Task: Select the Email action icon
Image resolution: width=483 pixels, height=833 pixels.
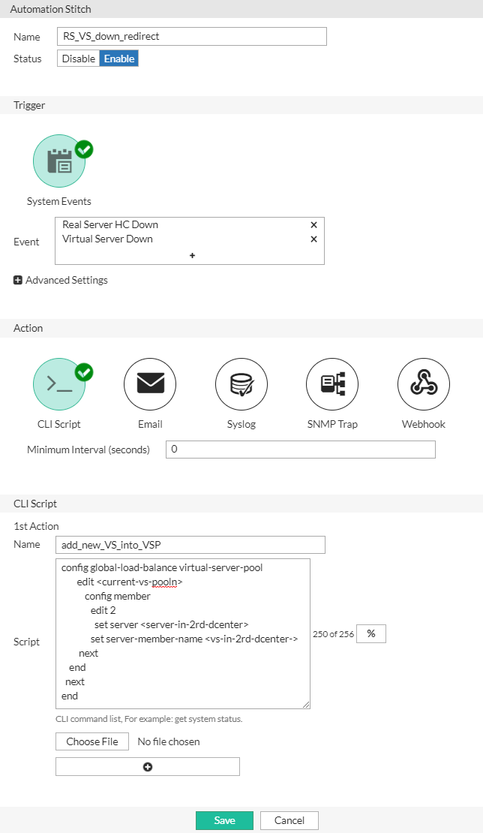Action: 149,384
